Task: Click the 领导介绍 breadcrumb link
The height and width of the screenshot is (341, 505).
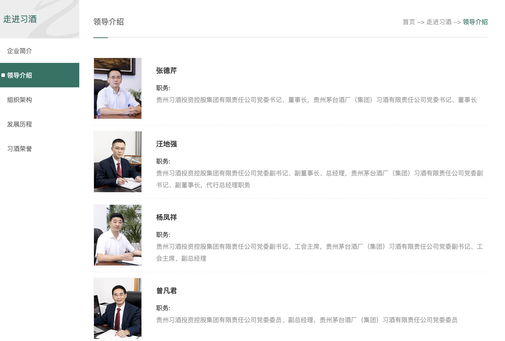Action: (475, 22)
